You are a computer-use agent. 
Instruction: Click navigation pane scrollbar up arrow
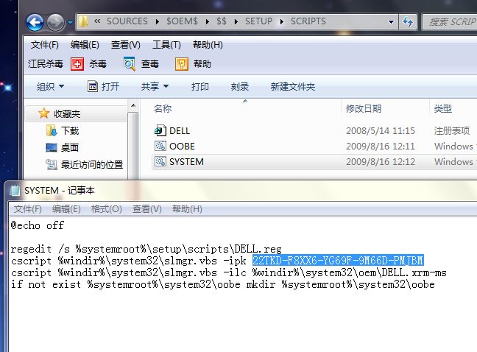pyautogui.click(x=133, y=106)
